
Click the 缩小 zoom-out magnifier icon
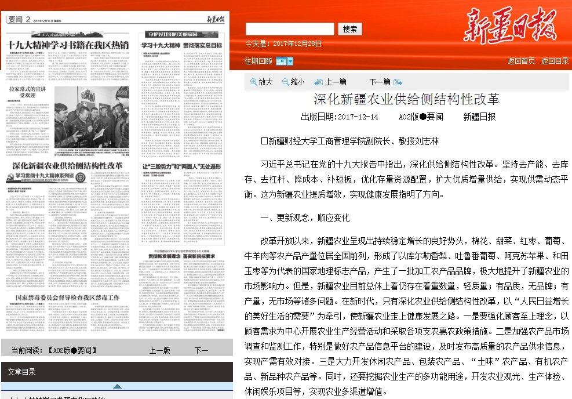pos(286,82)
